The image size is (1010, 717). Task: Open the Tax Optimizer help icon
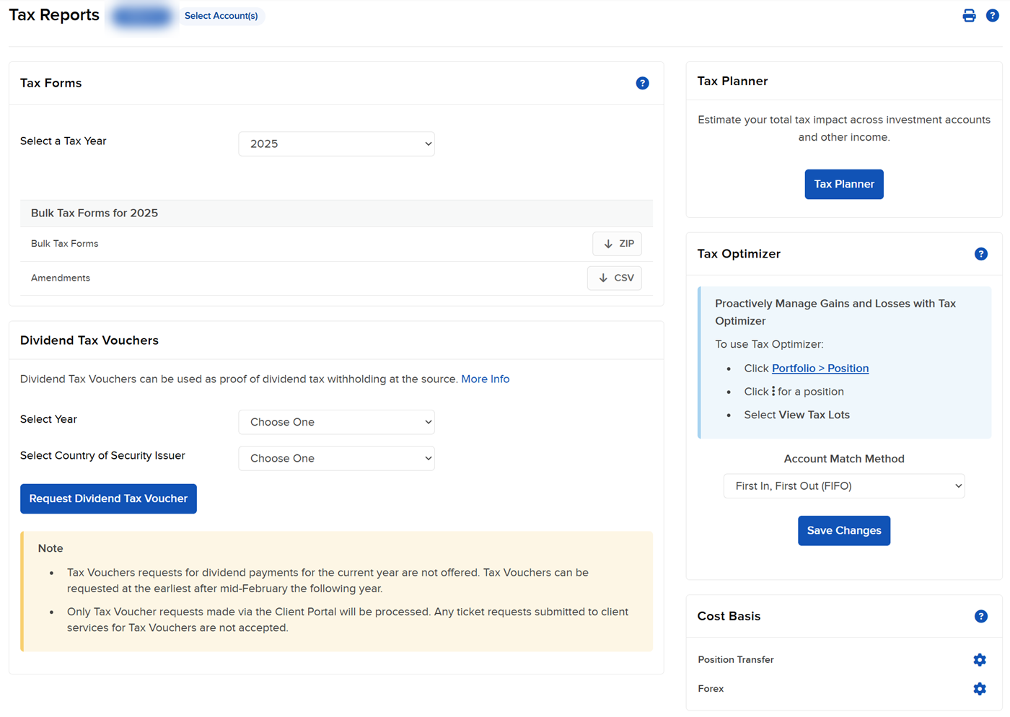[x=981, y=254]
